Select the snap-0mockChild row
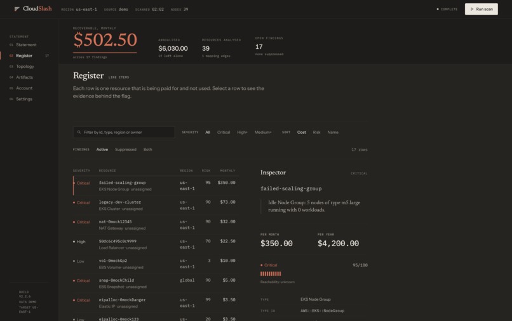 tap(156, 283)
